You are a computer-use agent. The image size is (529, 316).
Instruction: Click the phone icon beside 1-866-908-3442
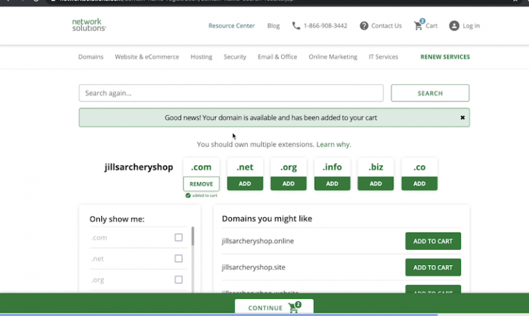[x=296, y=26]
